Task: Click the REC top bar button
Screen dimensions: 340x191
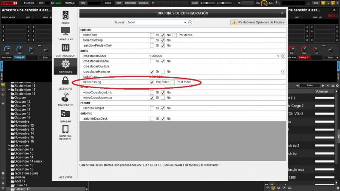Action: [83, 3]
